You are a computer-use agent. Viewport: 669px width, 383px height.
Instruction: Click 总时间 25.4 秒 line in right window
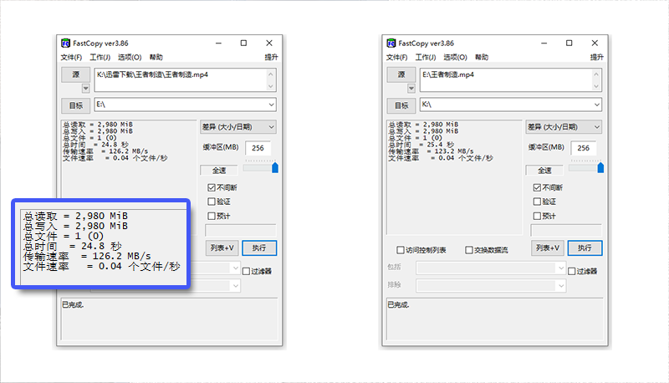(421, 145)
